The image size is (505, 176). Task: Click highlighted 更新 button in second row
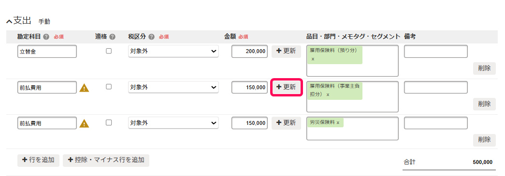pos(286,87)
